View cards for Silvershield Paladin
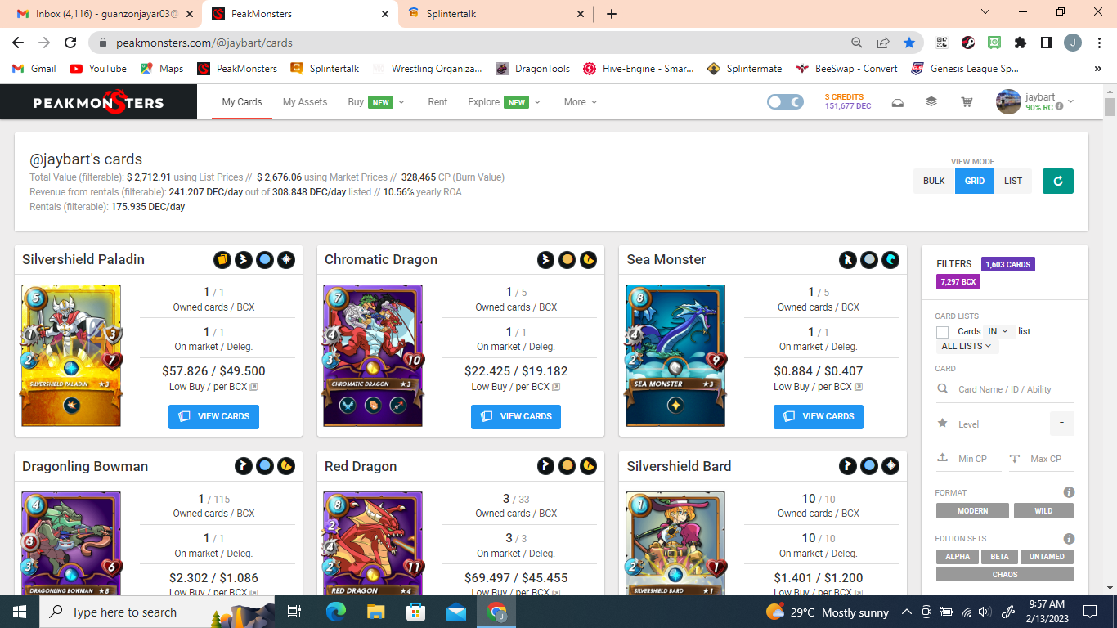 (x=213, y=416)
